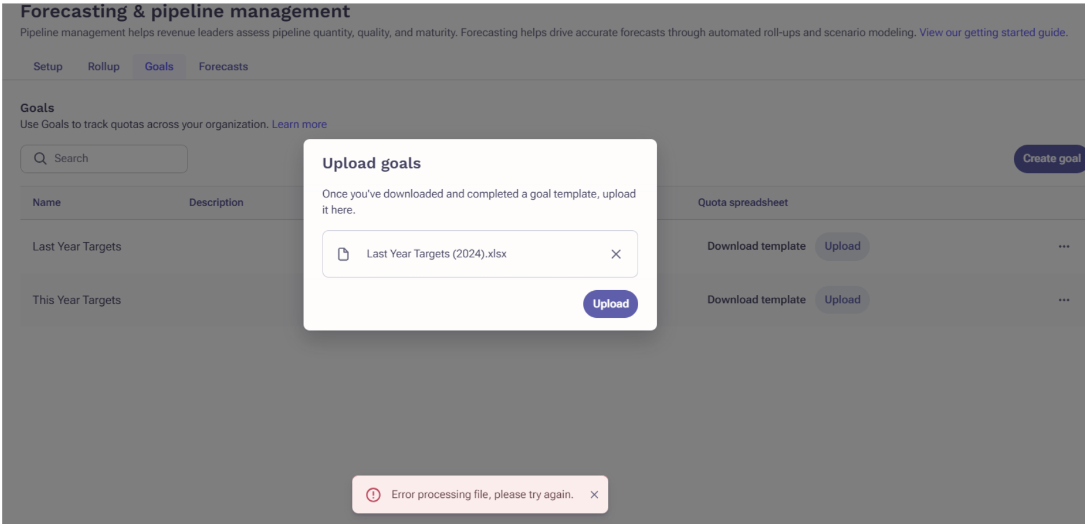Dismiss the error processing file notification
This screenshot has height=525, width=1086.
click(x=594, y=494)
